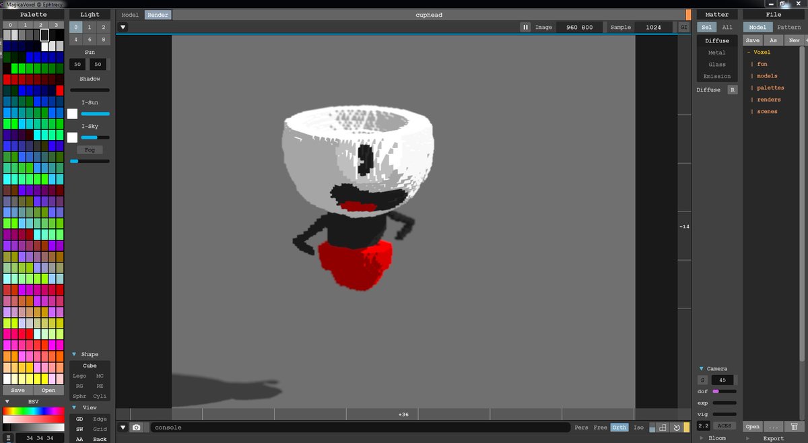Open the palettes folder
This screenshot has height=443, width=808.
(x=770, y=88)
